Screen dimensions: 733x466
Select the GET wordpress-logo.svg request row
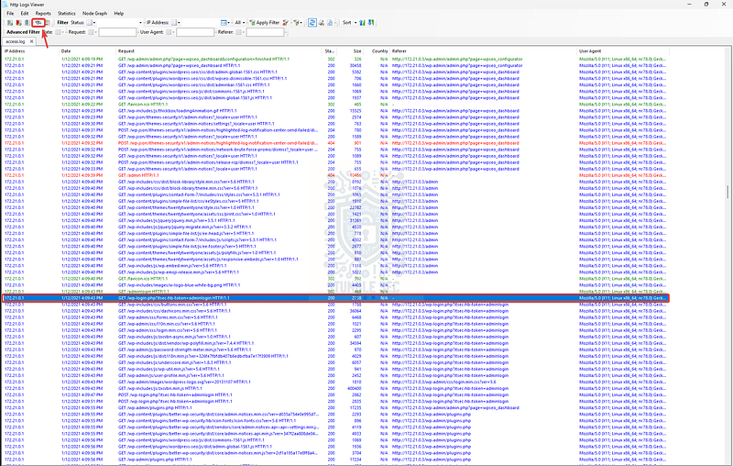(x=335, y=382)
